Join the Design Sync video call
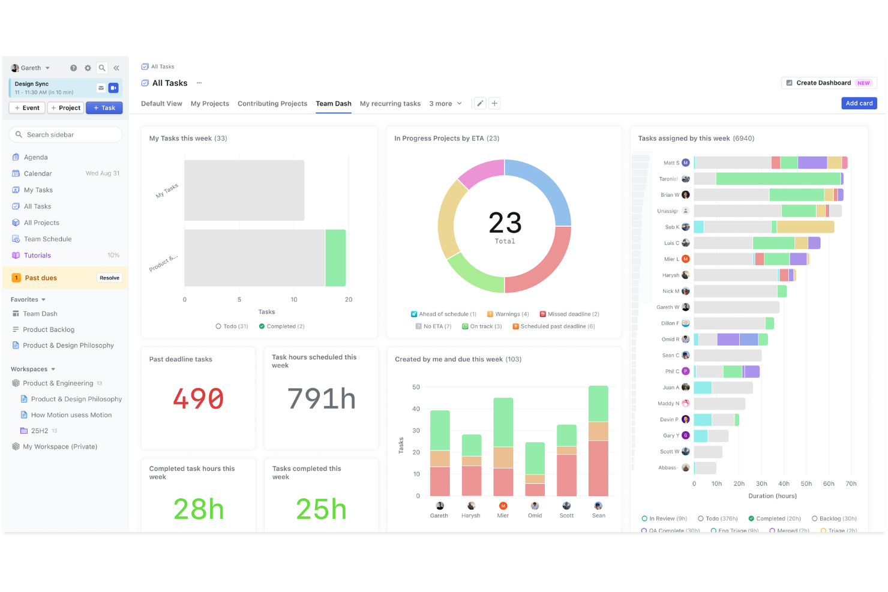The height and width of the screenshot is (592, 888). [113, 88]
